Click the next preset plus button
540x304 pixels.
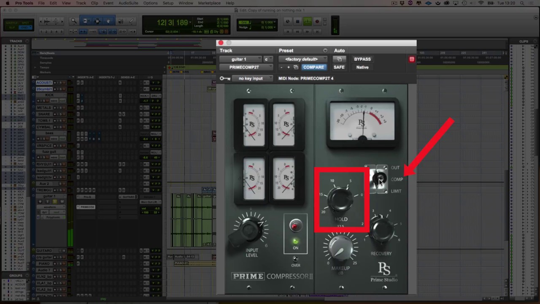(x=289, y=67)
